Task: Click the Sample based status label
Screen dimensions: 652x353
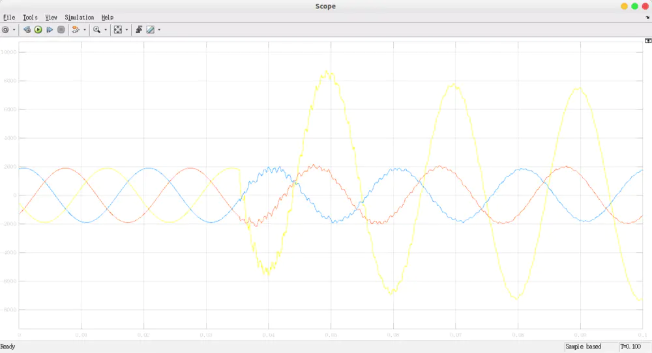Action: (584, 347)
